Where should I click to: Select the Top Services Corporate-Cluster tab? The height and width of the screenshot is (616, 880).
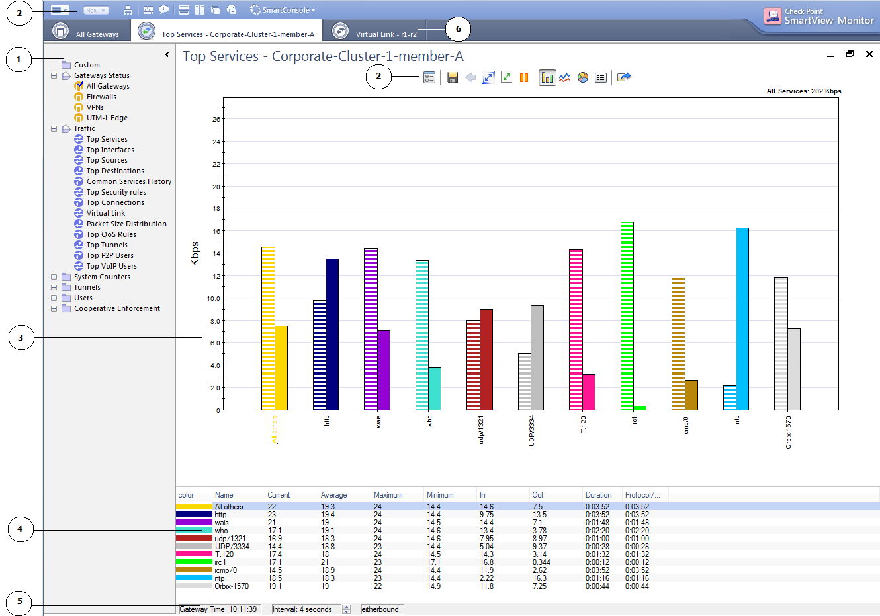[226, 31]
